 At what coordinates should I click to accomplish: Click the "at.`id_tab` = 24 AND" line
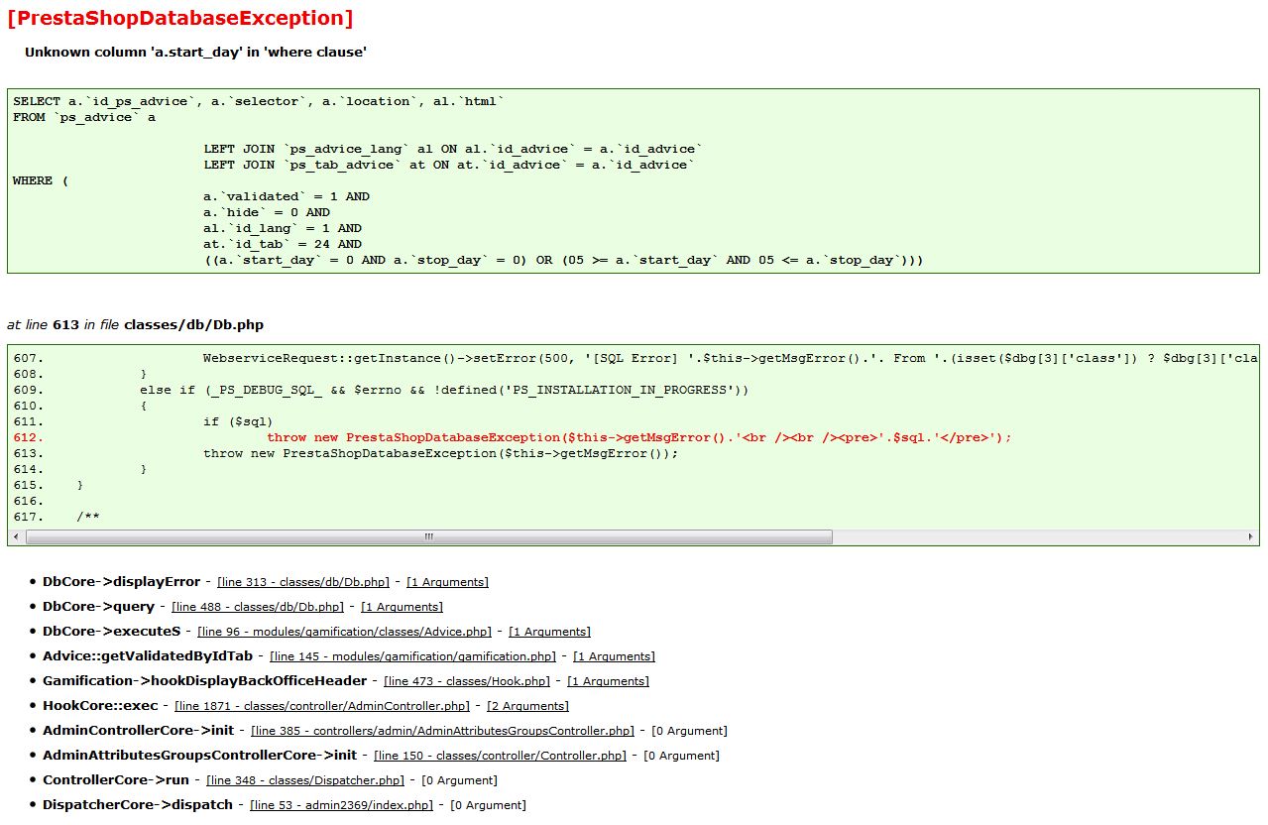coord(283,244)
